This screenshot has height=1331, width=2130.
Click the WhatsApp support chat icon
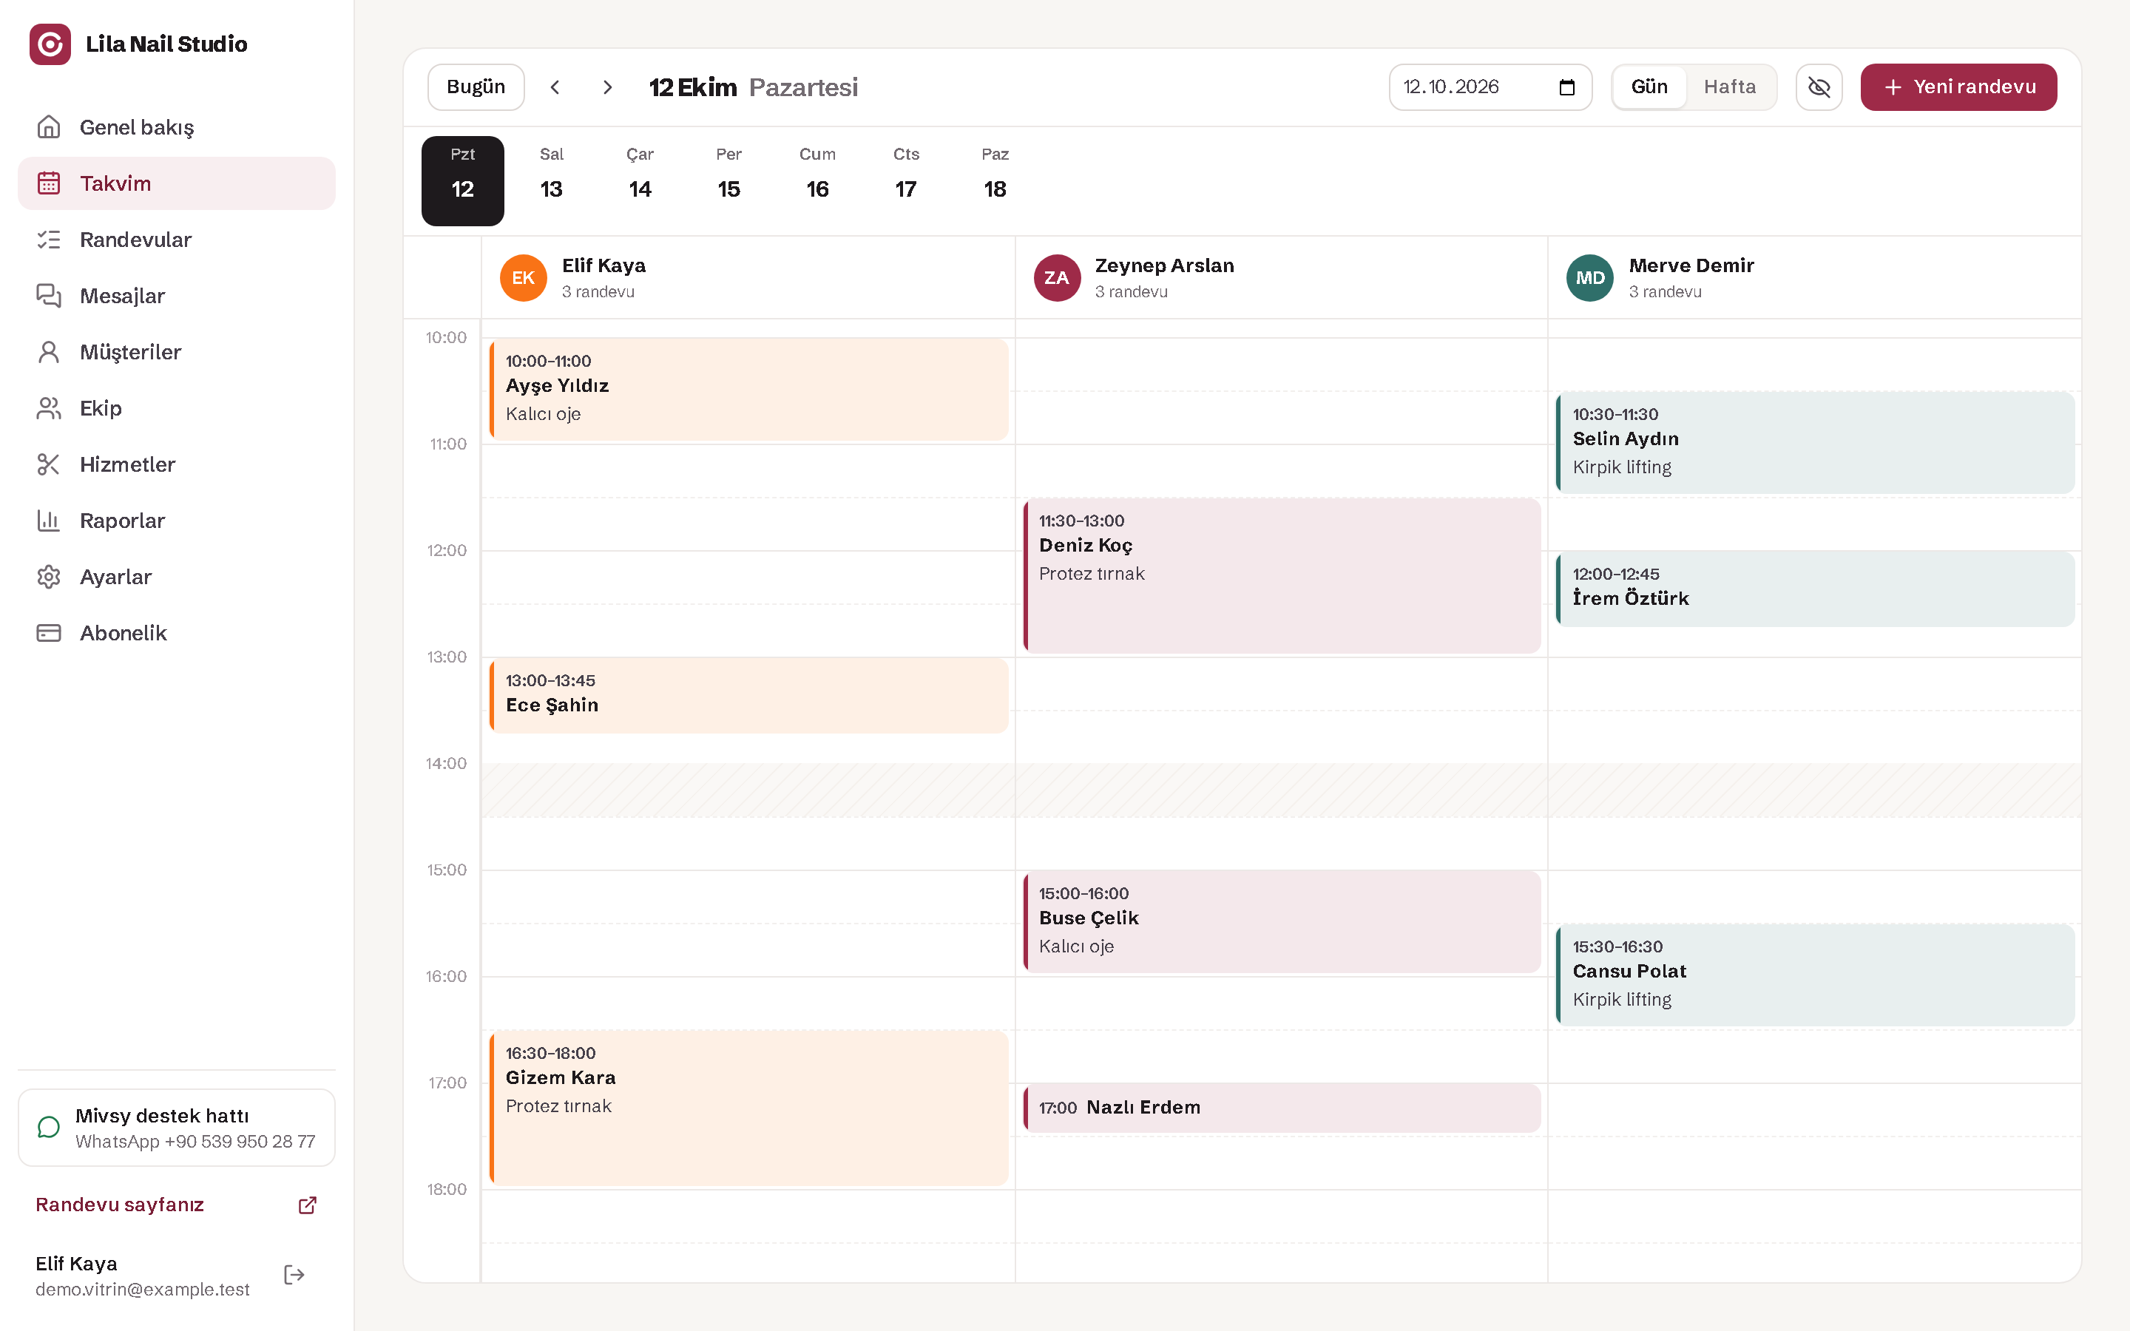(x=50, y=1128)
